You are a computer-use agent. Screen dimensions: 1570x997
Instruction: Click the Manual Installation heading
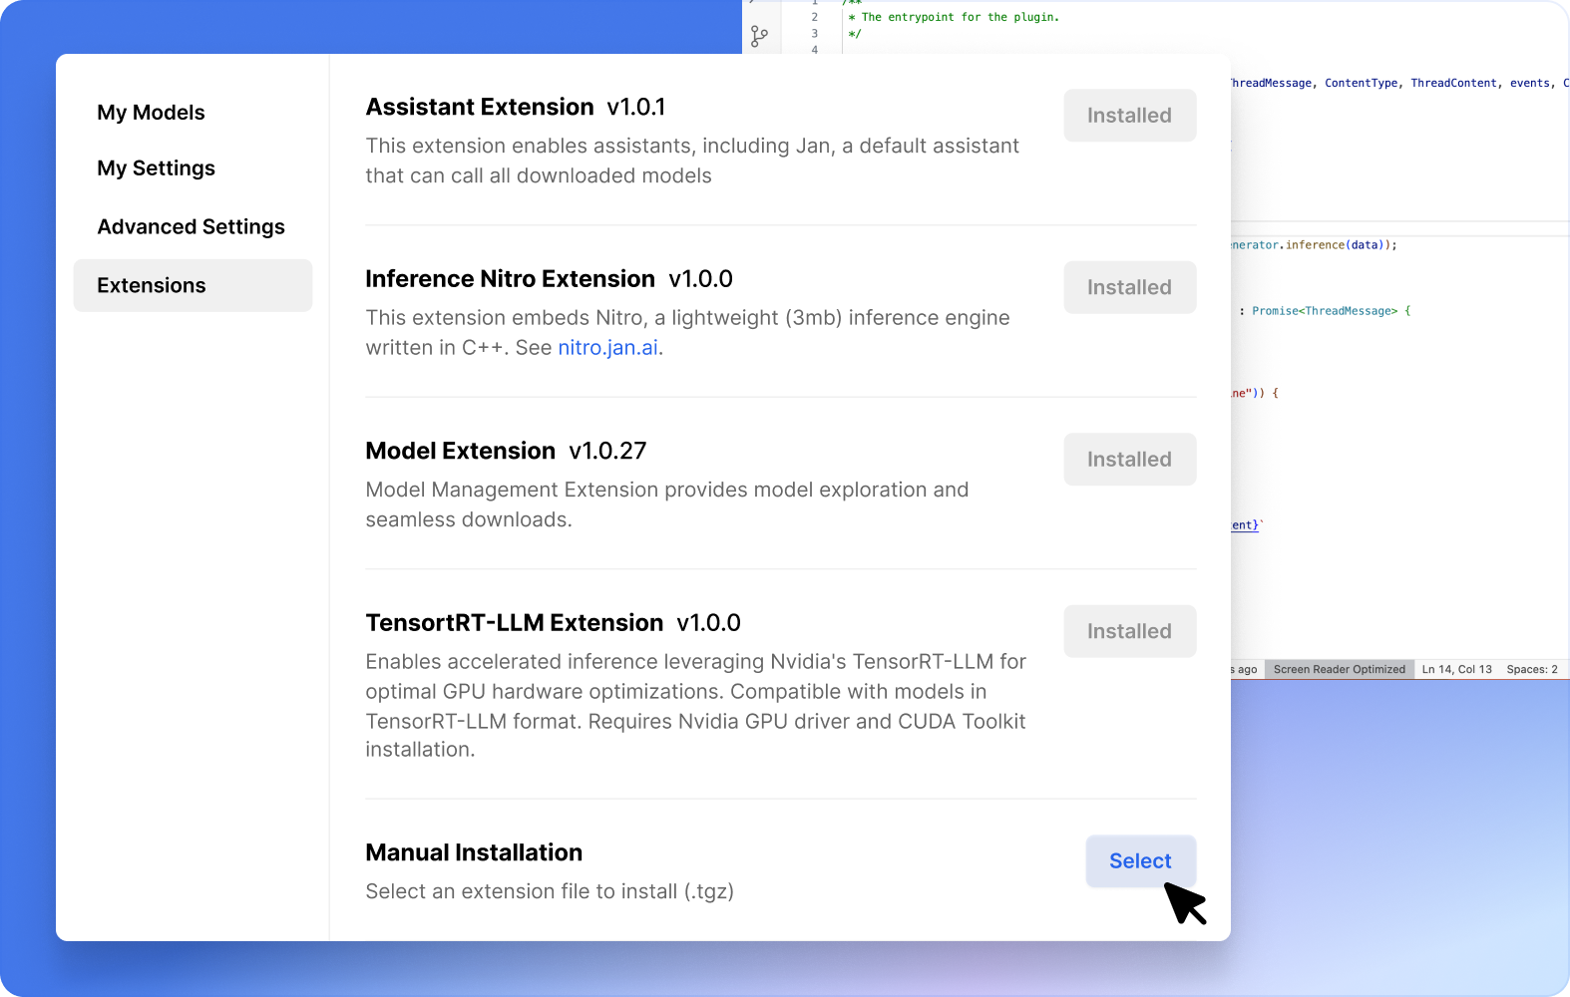pos(474,853)
